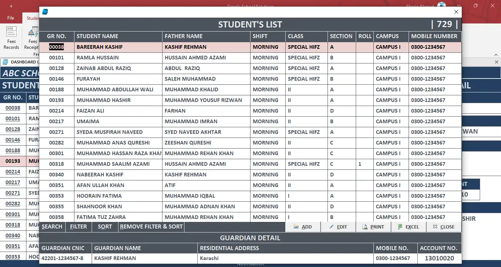The width and height of the screenshot is (501, 267).
Task: Collapse the side panel using the upward chevron
Action: coord(496,54)
